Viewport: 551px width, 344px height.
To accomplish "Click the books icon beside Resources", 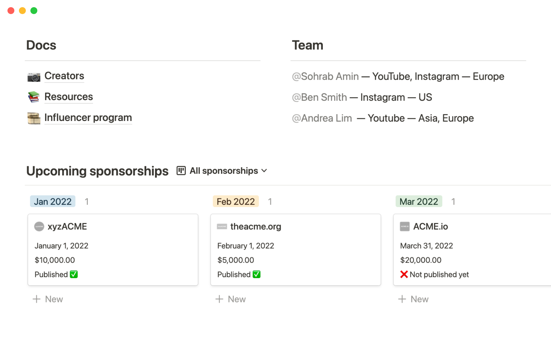I will tap(34, 97).
